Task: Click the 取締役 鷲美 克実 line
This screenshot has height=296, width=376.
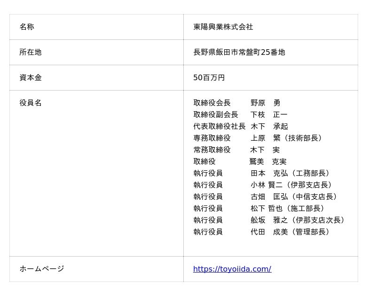Action: click(x=240, y=161)
